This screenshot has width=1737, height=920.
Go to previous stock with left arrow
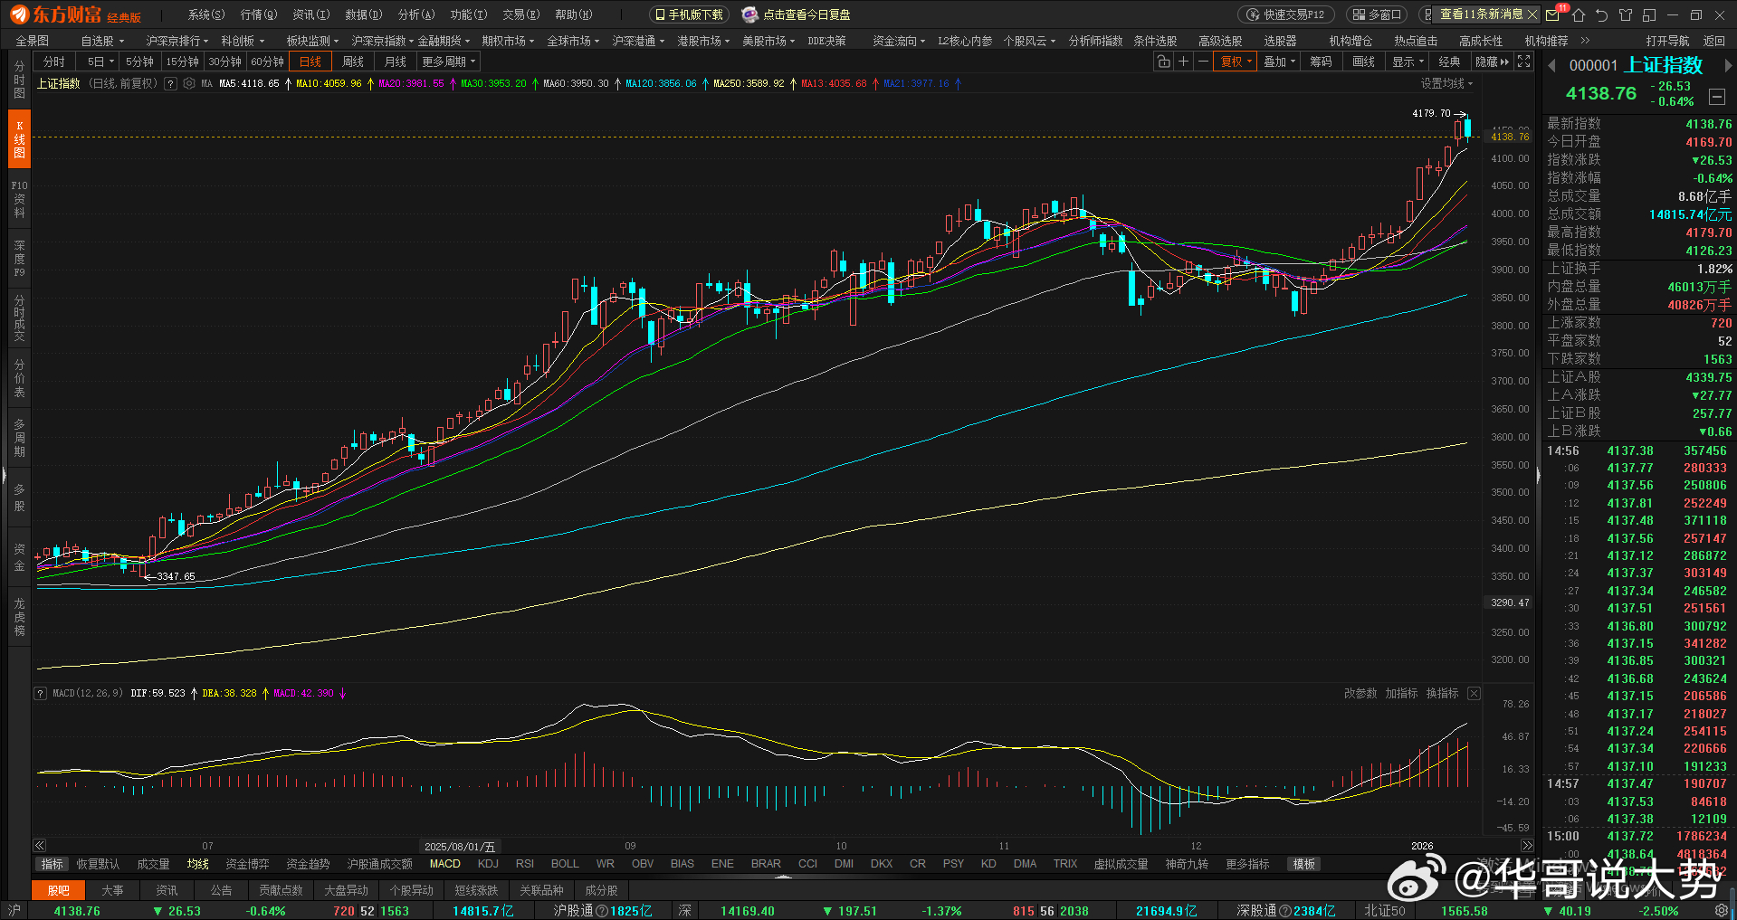coord(1551,65)
